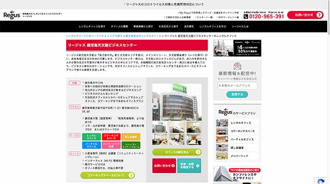
Task: Select bottom-right small meeting room thumbnail
Action: 194,139
